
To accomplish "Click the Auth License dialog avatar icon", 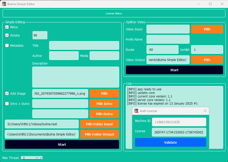I will [x=136, y=111].
